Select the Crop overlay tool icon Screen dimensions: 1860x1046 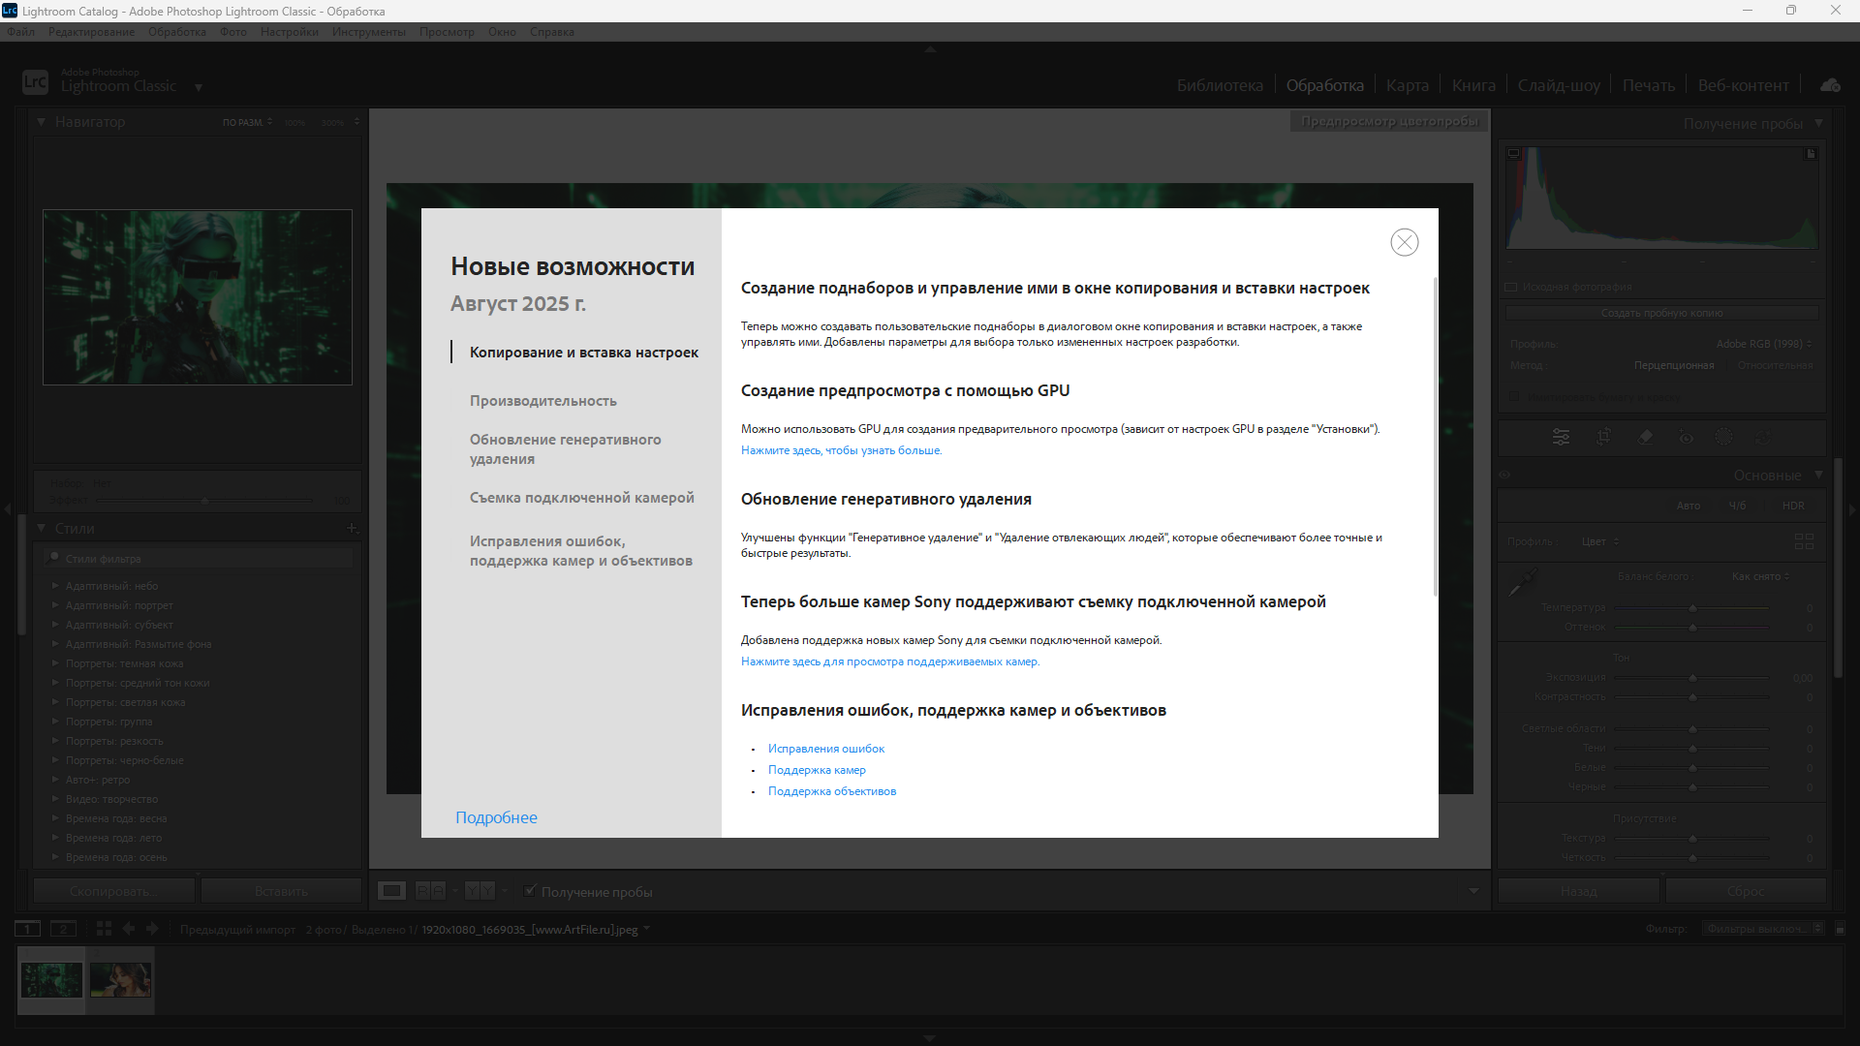pos(1603,438)
